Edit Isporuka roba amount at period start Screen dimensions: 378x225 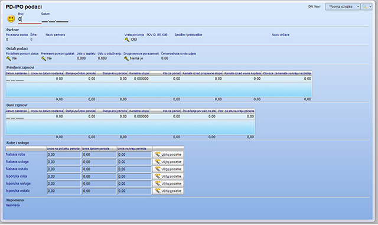click(x=64, y=177)
